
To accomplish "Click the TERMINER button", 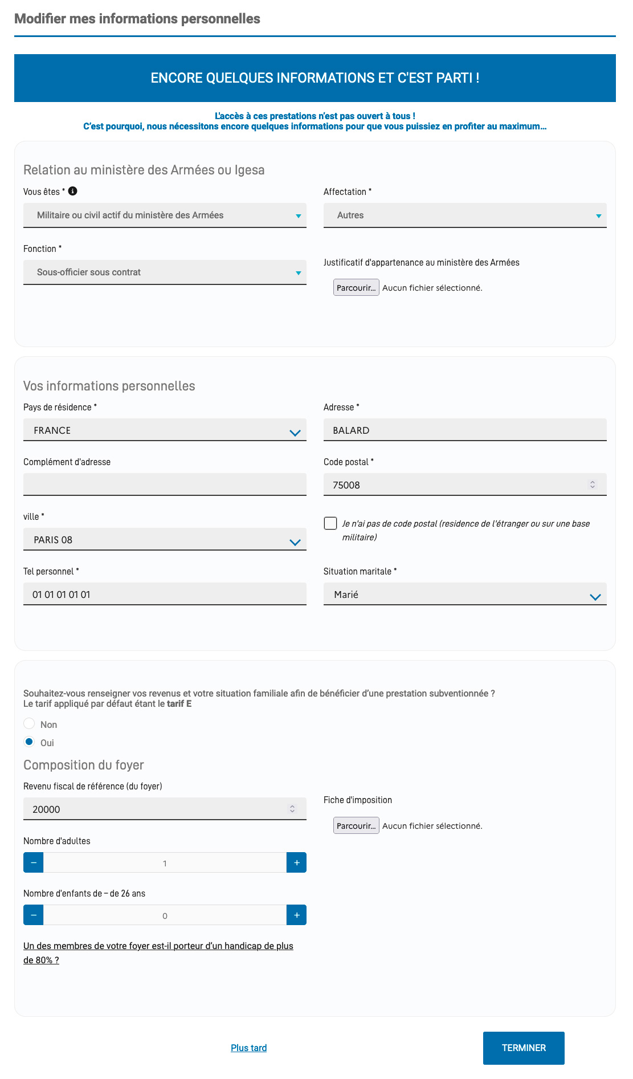I will click(524, 1048).
